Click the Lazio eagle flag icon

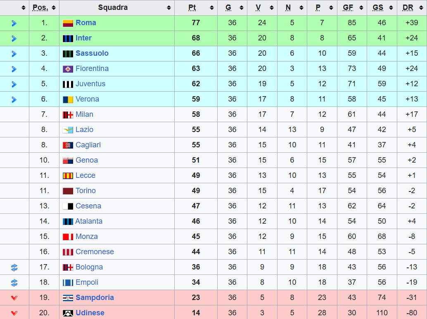point(68,130)
